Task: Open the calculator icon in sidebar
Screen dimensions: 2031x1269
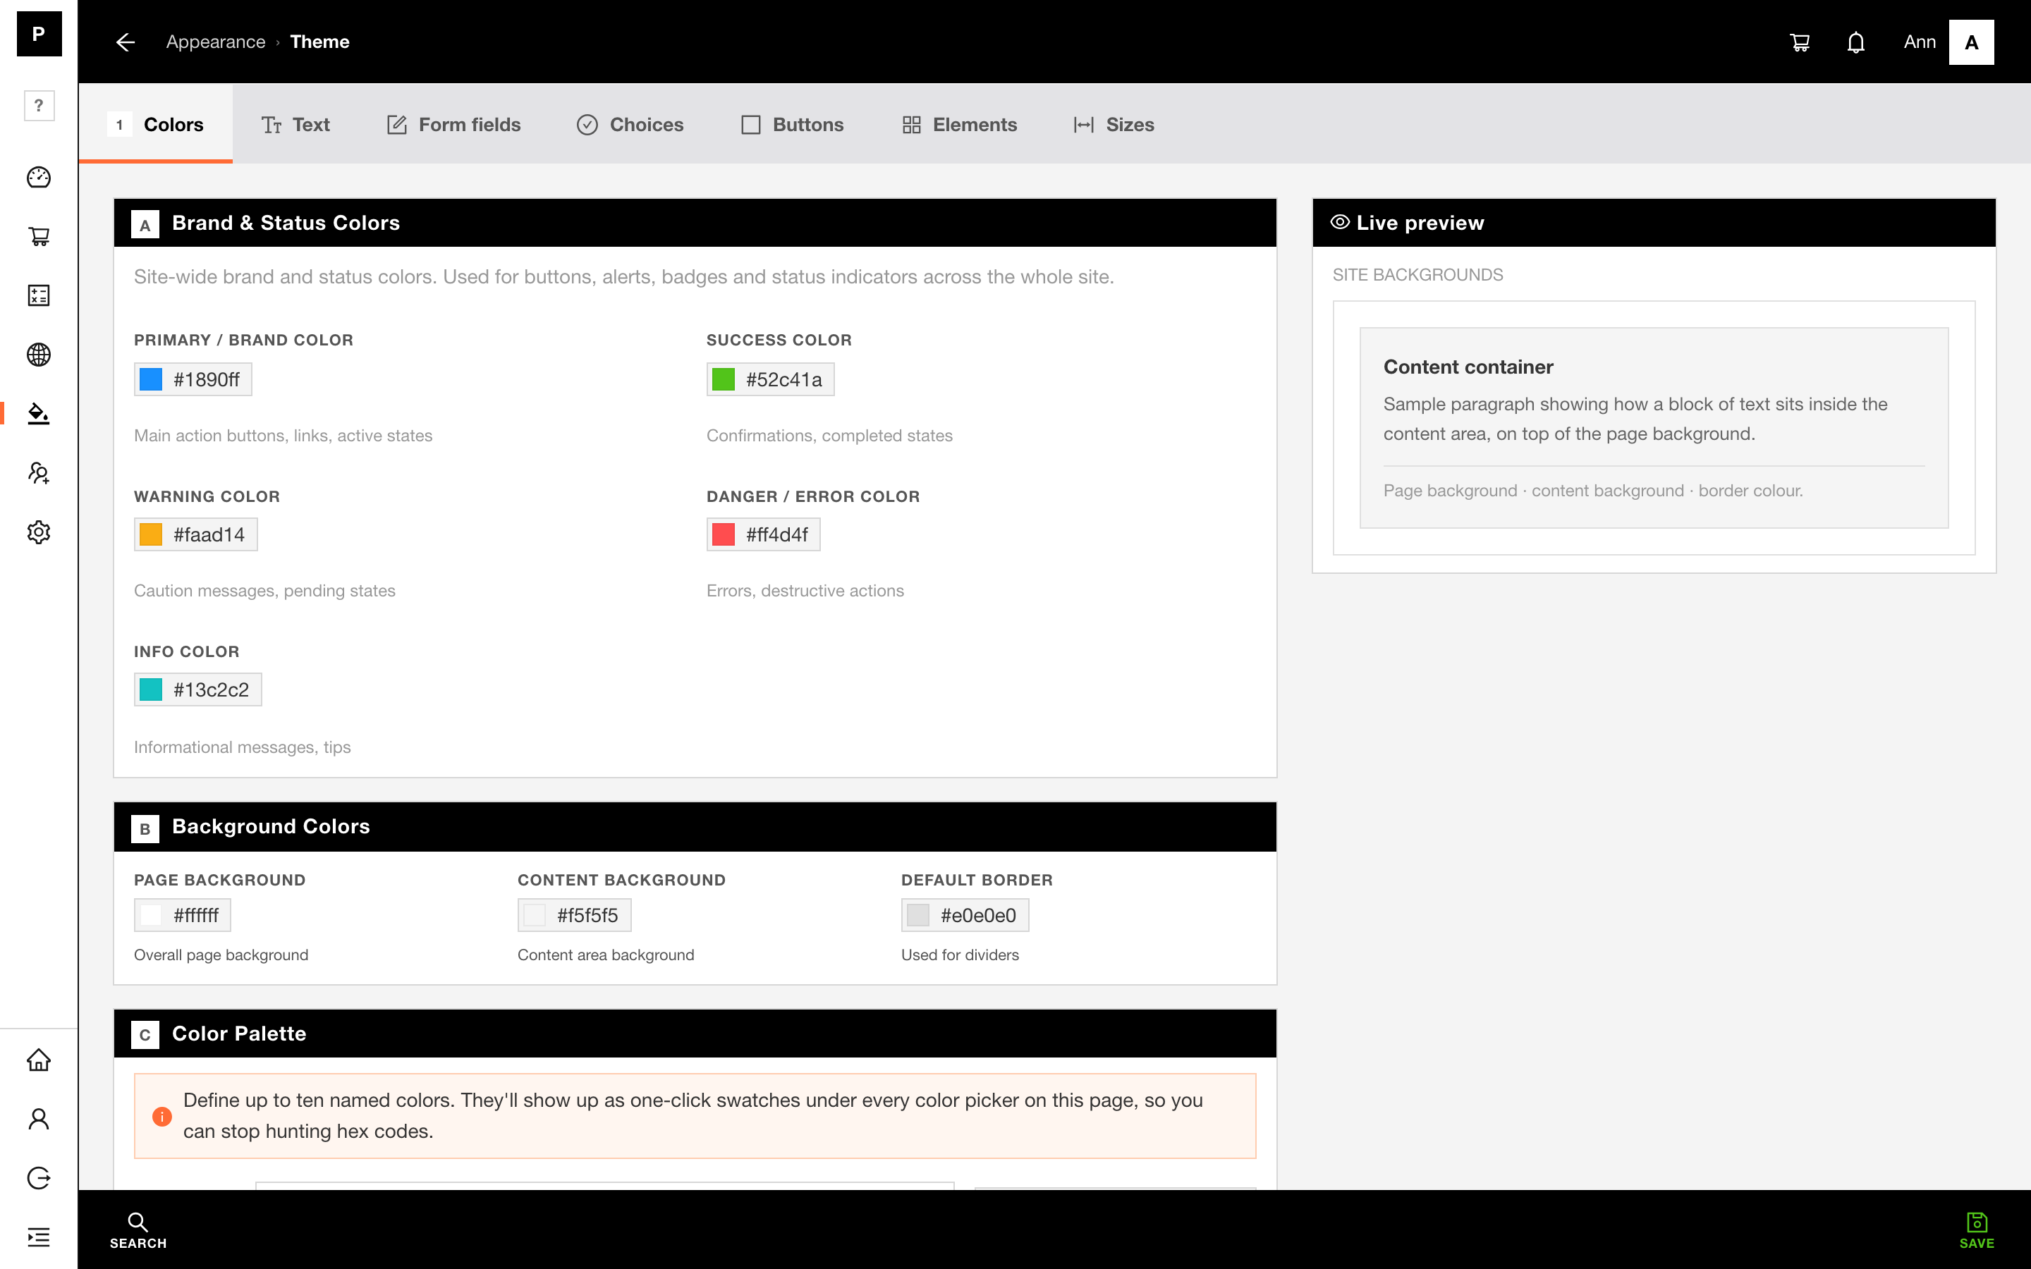Action: click(x=39, y=295)
